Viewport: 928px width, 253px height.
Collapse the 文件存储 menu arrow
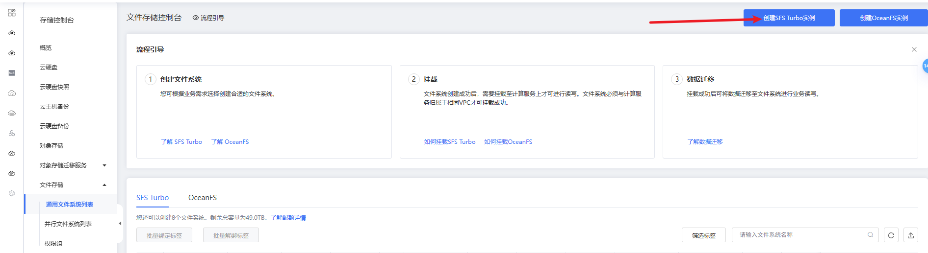104,185
